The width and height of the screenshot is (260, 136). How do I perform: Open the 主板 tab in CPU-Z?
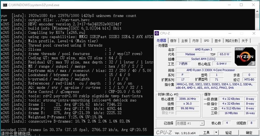tap(184, 41)
